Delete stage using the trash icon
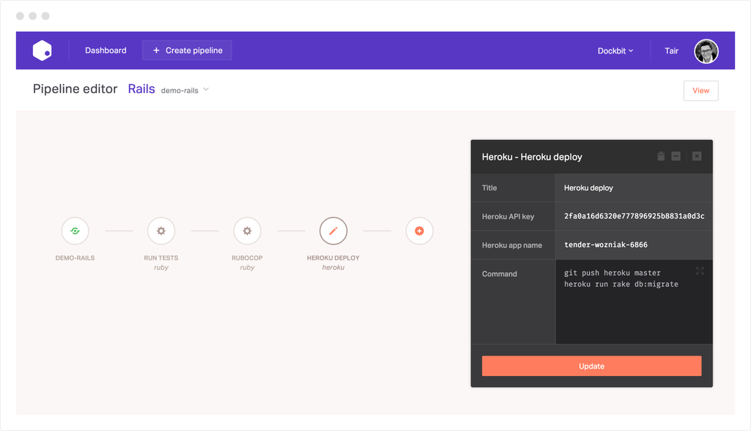The width and height of the screenshot is (751, 431). pyautogui.click(x=661, y=156)
